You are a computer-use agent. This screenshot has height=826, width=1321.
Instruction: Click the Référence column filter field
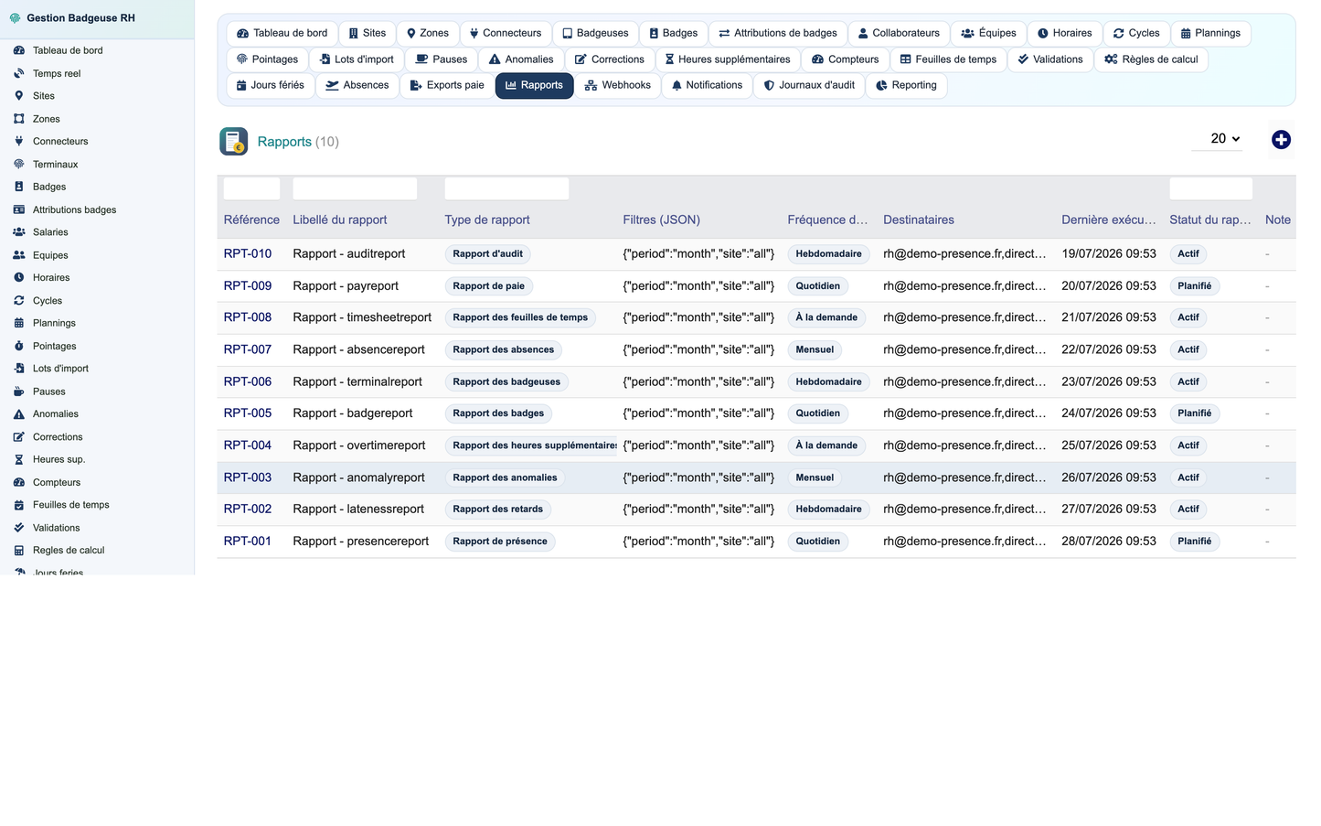252,188
